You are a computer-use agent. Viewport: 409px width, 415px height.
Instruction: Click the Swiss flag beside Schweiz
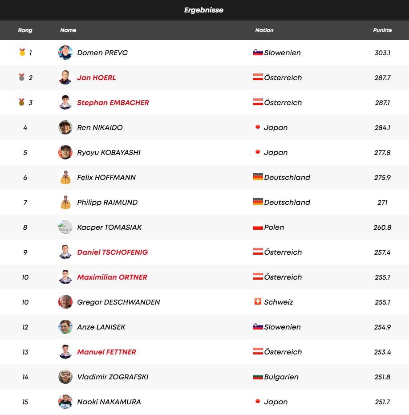coord(258,302)
